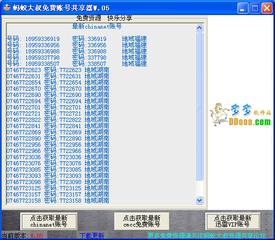Select row 07467723076
Image resolution: width=275 pixels, height=240 pixels.
pos(58,163)
